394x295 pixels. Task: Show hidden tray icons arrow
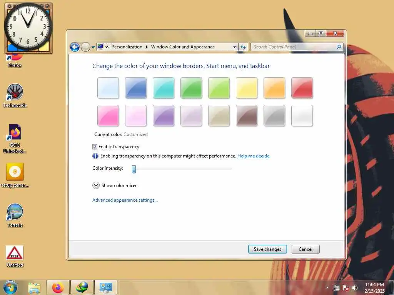pyautogui.click(x=327, y=288)
